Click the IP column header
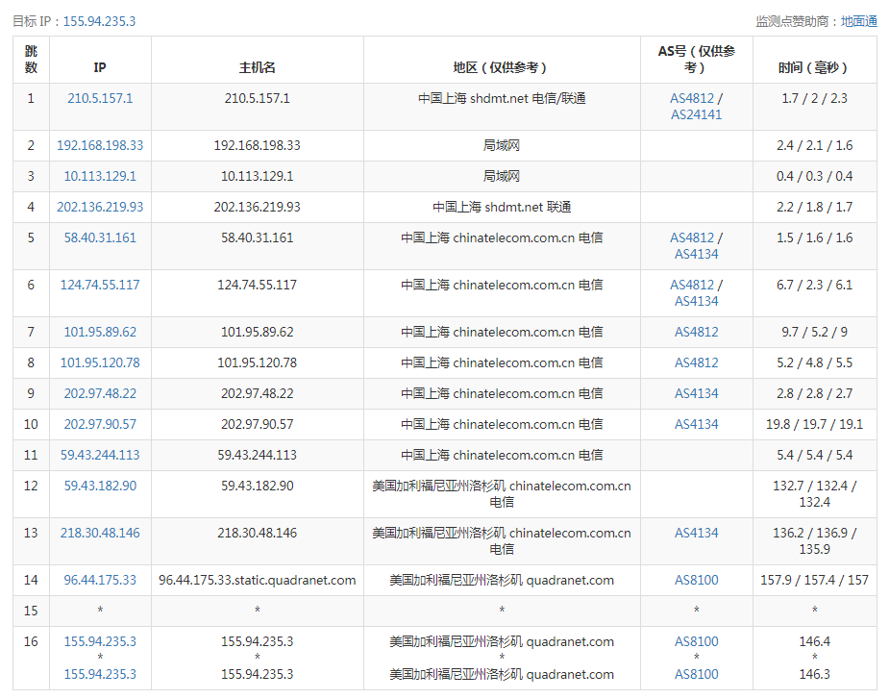The height and width of the screenshot is (699, 889). (x=100, y=67)
